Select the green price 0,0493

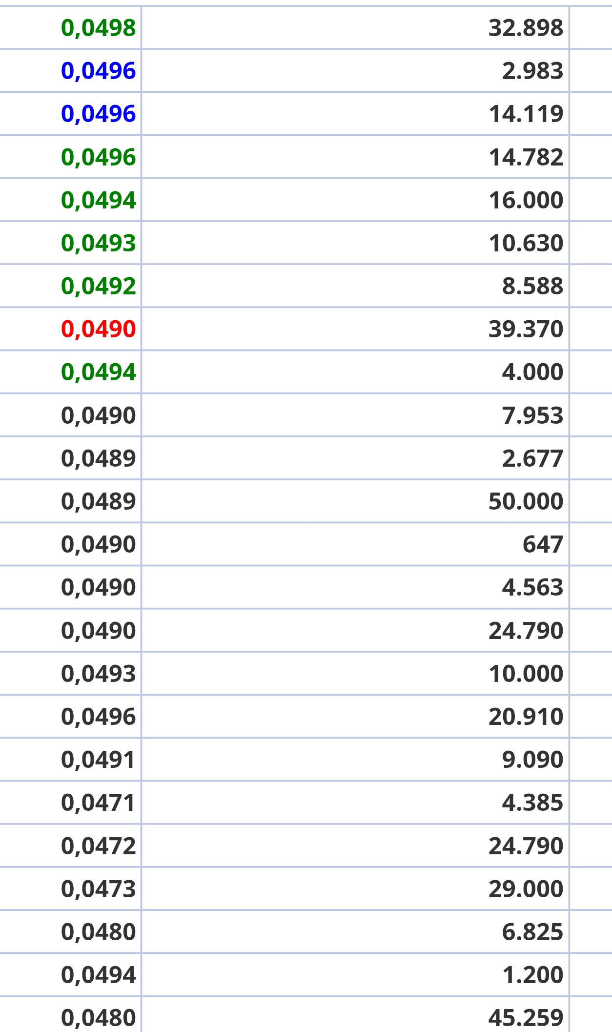click(99, 243)
